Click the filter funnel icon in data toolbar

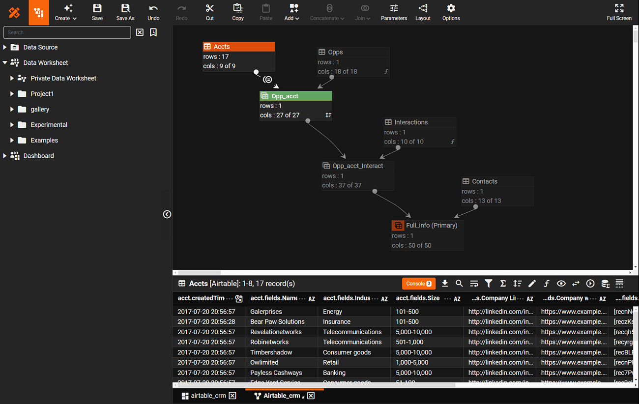point(489,284)
